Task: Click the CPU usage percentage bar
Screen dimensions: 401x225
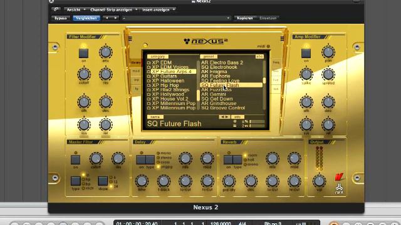Action: pyautogui.click(x=257, y=122)
